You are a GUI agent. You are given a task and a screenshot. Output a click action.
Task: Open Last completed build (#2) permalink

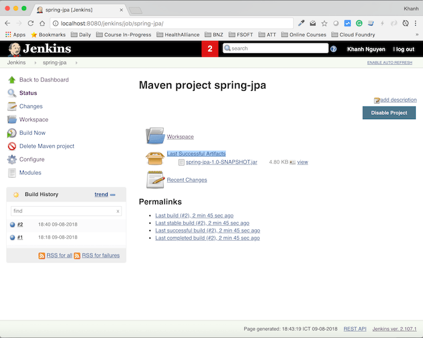pos(207,238)
